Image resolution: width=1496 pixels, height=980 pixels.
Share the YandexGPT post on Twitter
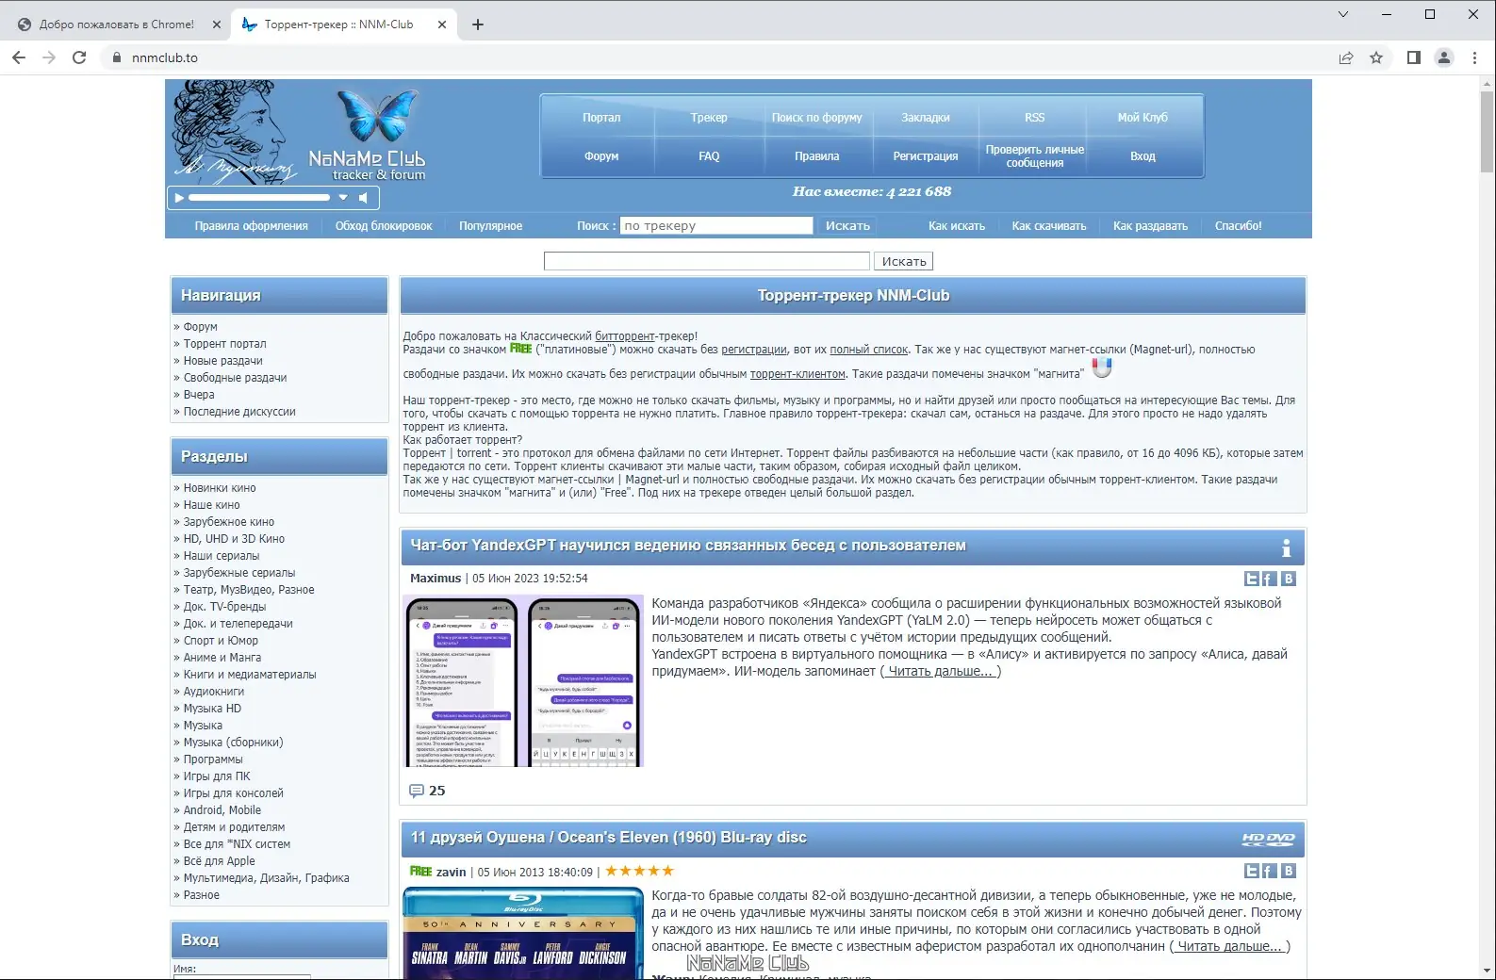pos(1252,579)
